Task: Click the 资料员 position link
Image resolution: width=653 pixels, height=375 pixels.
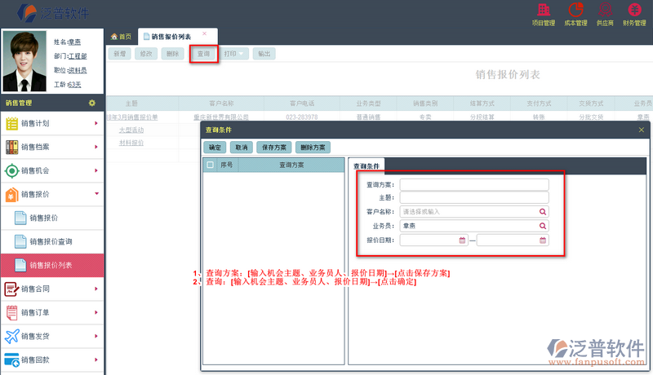Action: coord(78,70)
